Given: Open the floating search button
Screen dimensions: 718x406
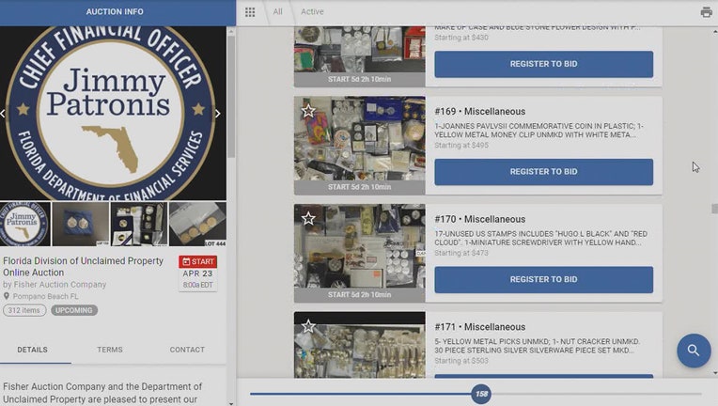Looking at the screenshot, I should [694, 351].
